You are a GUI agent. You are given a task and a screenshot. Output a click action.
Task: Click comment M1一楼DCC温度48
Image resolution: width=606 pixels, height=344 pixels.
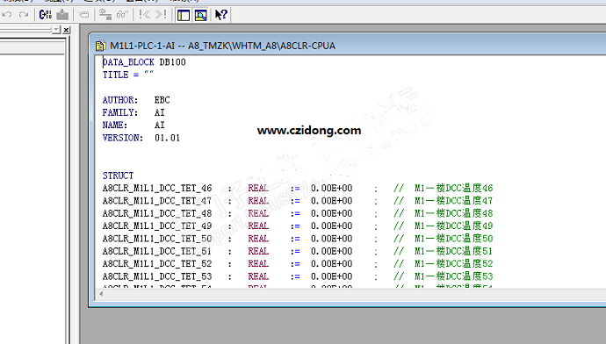(454, 213)
